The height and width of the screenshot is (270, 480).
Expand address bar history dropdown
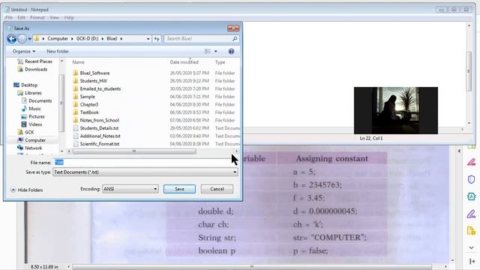pos(148,39)
